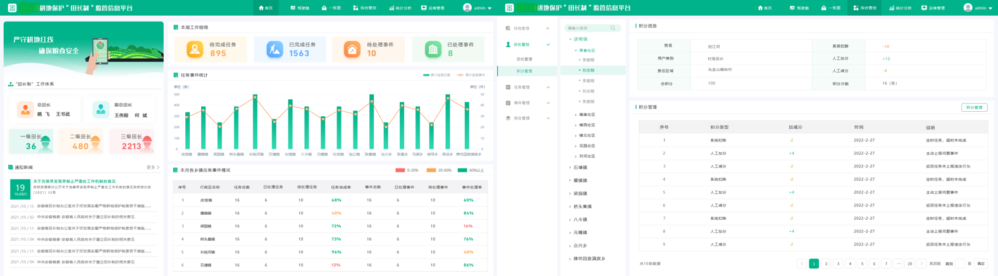The image size is (998, 276).
Task: Open the 更多 link in 通知新闻
Action: [152, 167]
